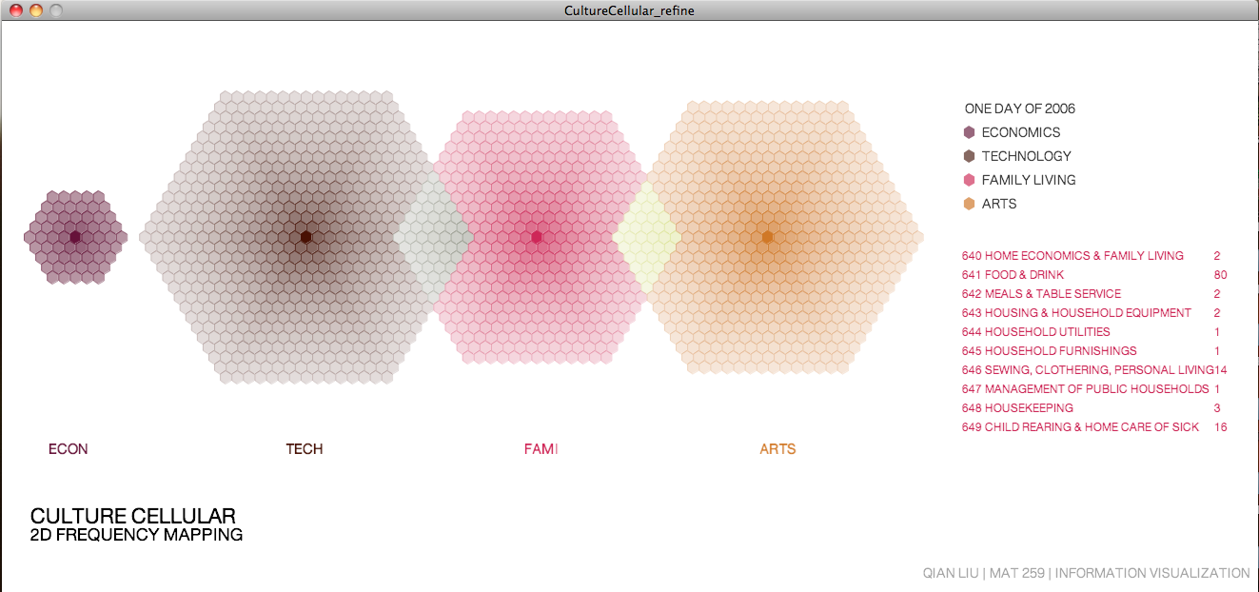Click the ECONOMICS legend text
The height and width of the screenshot is (592, 1259).
[1021, 132]
